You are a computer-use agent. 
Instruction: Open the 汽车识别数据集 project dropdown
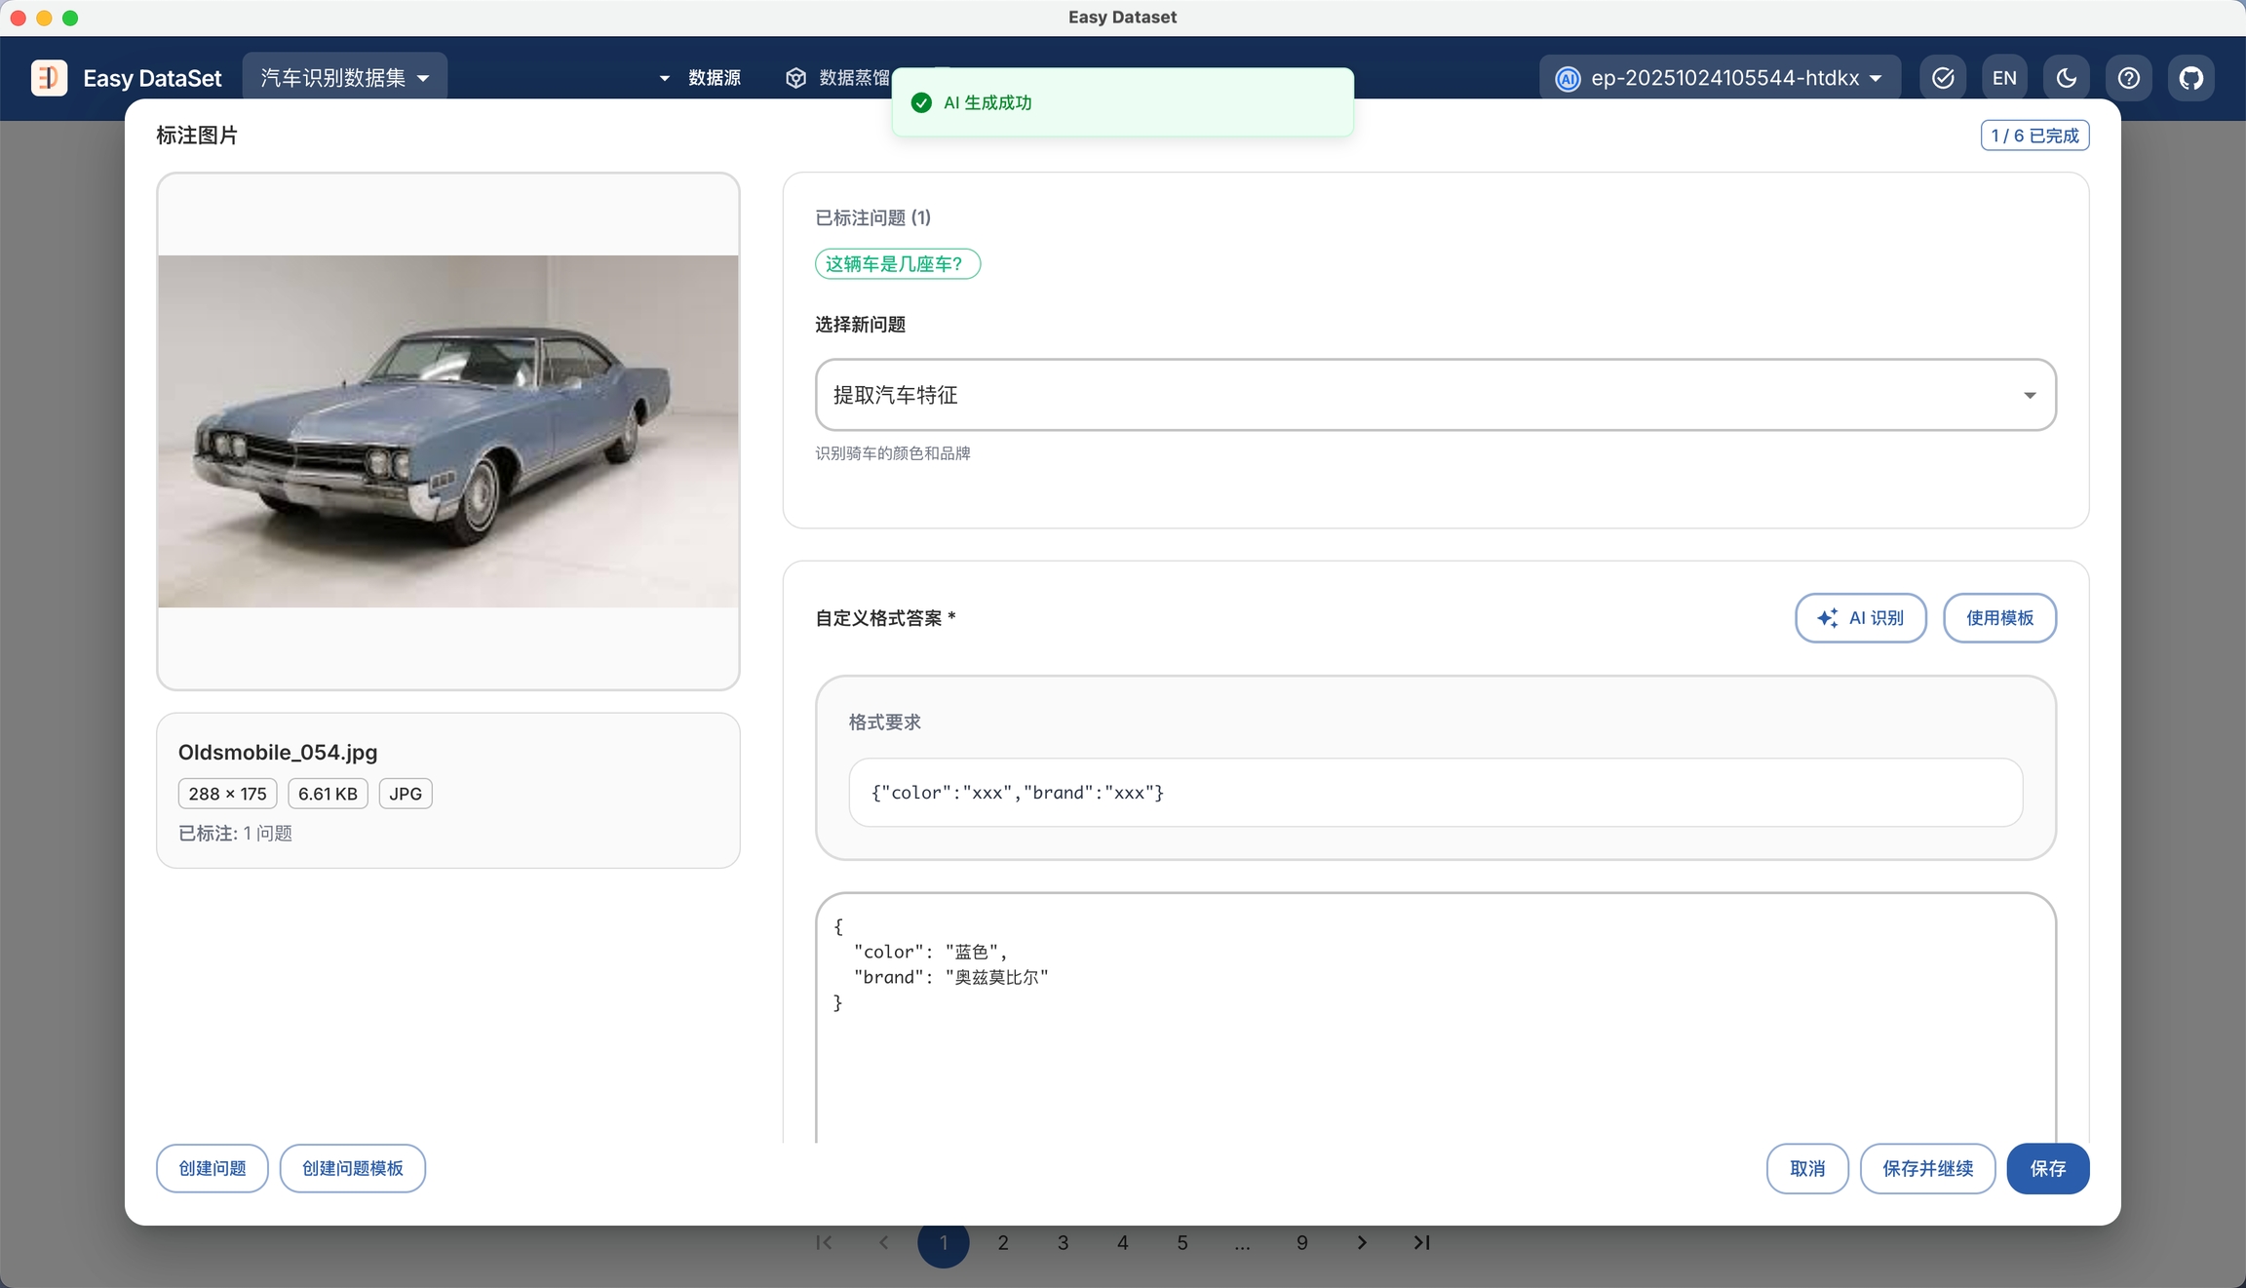pyautogui.click(x=344, y=78)
